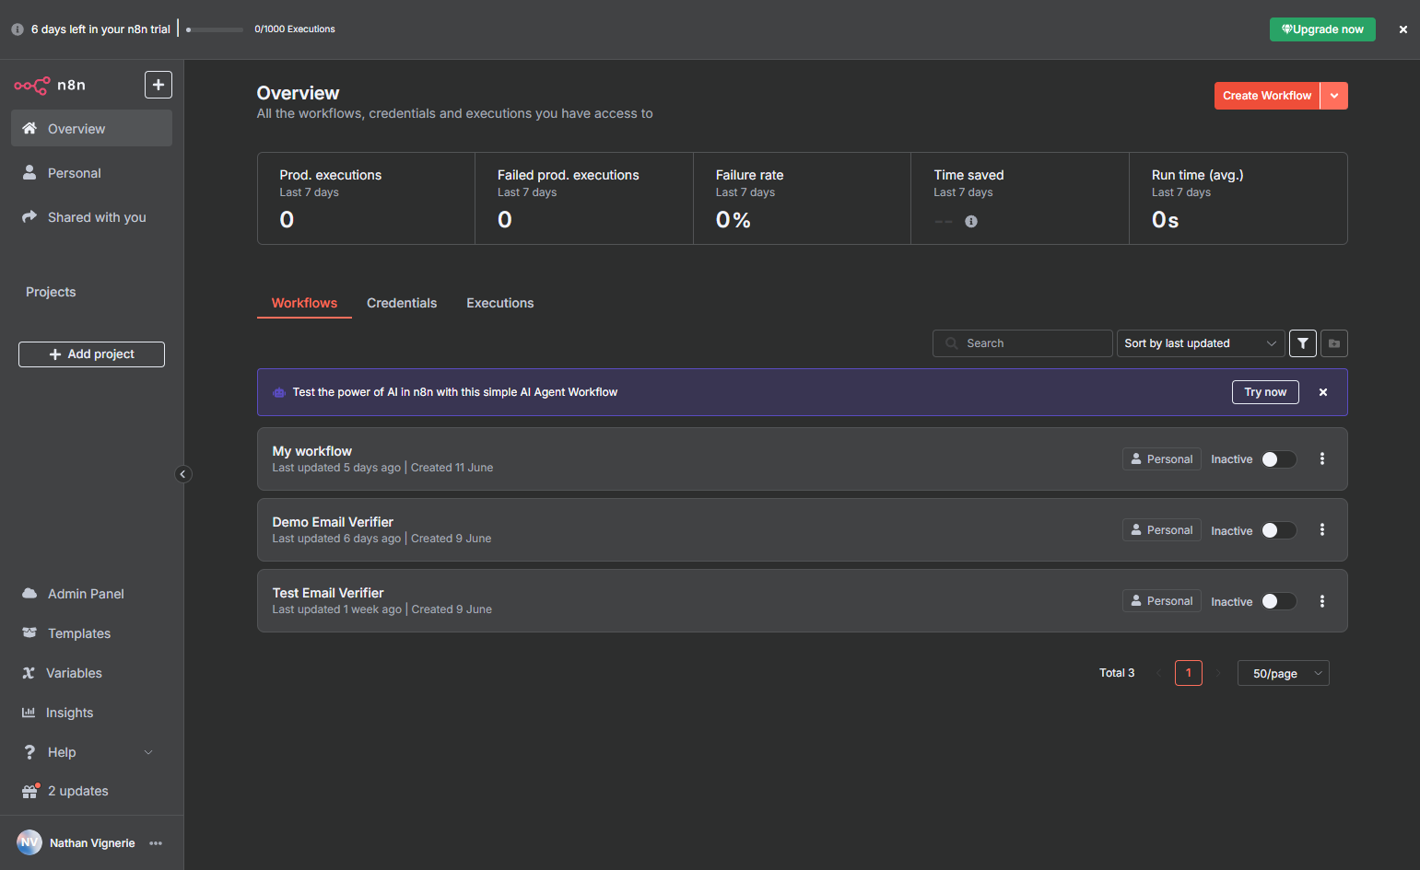Image resolution: width=1420 pixels, height=870 pixels.
Task: Click the workflow Search field
Action: 1023,343
